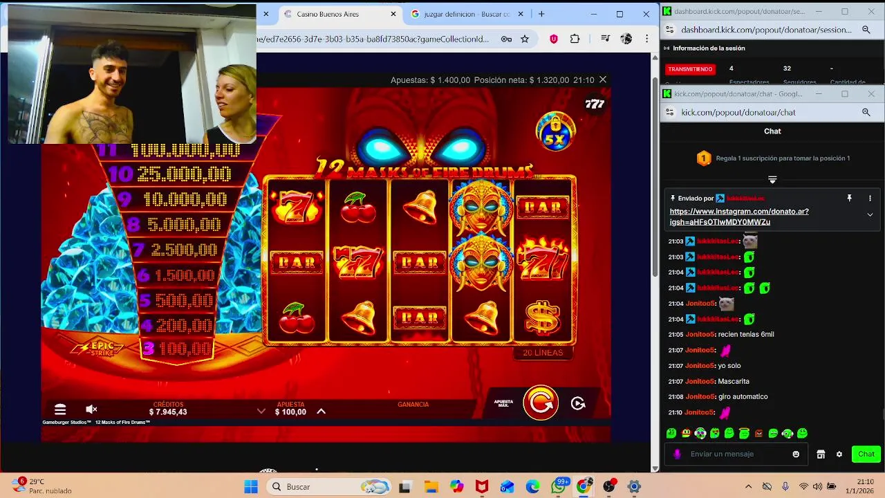885x498 pixels.
Task: Open the taskbar volume control
Action: tap(818, 487)
